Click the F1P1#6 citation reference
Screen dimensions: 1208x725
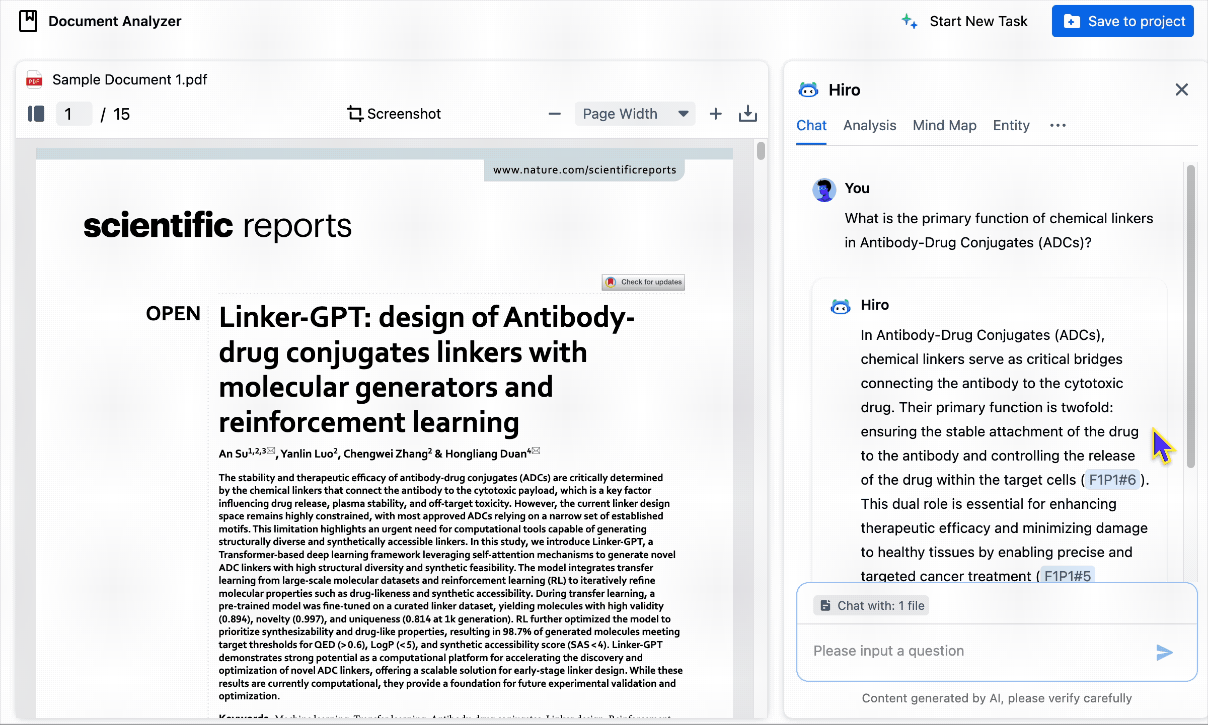click(x=1112, y=480)
